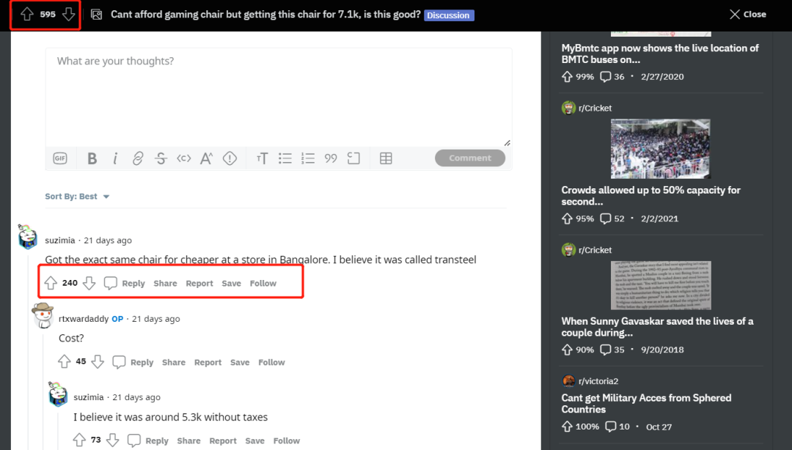The height and width of the screenshot is (450, 792).
Task: Insert inline code with the <c> icon
Action: point(184,158)
